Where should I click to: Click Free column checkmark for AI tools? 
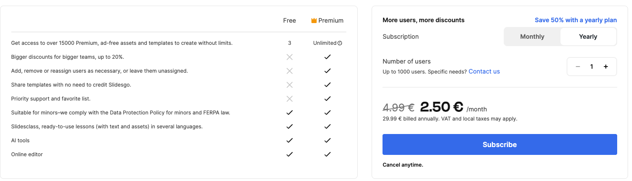click(290, 141)
